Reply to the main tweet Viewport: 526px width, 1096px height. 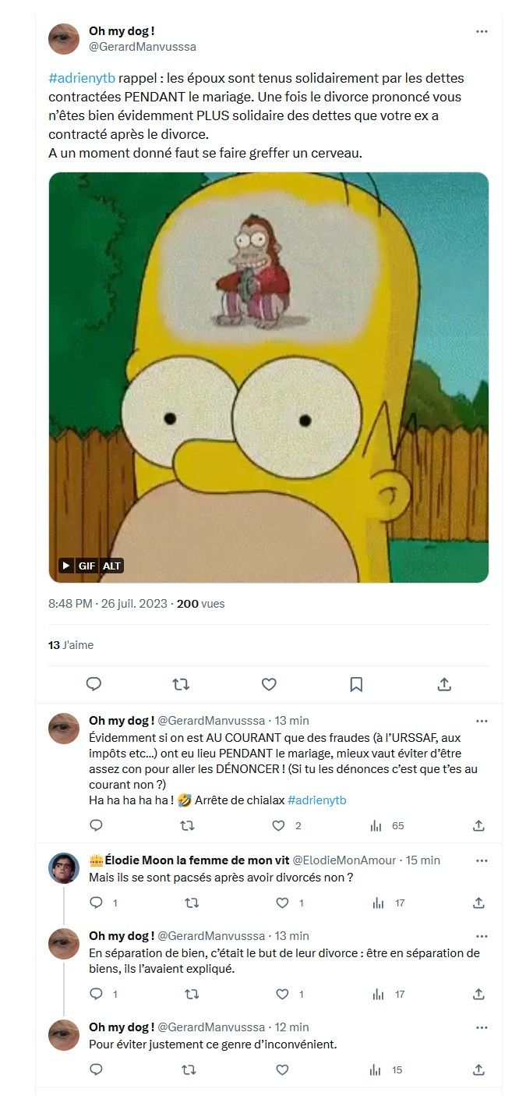(x=94, y=684)
